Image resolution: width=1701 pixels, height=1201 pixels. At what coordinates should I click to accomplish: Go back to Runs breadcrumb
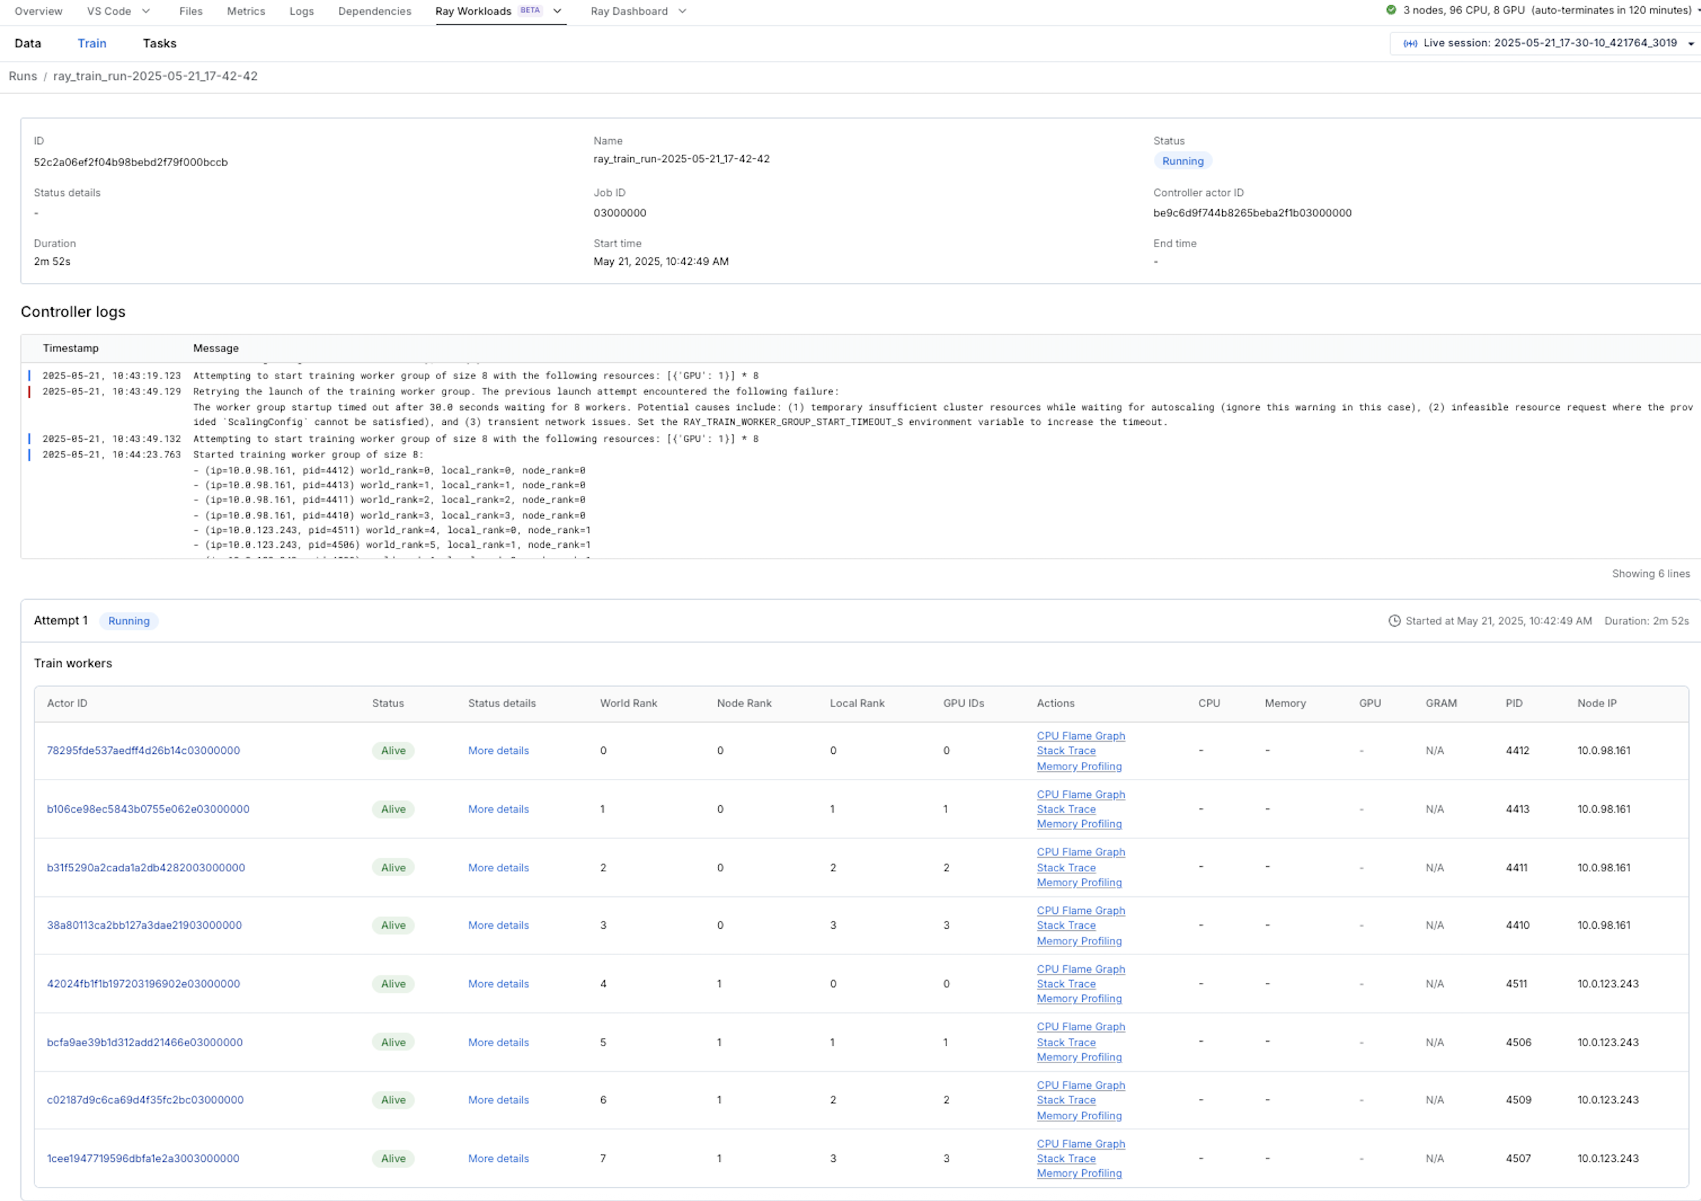(x=23, y=76)
